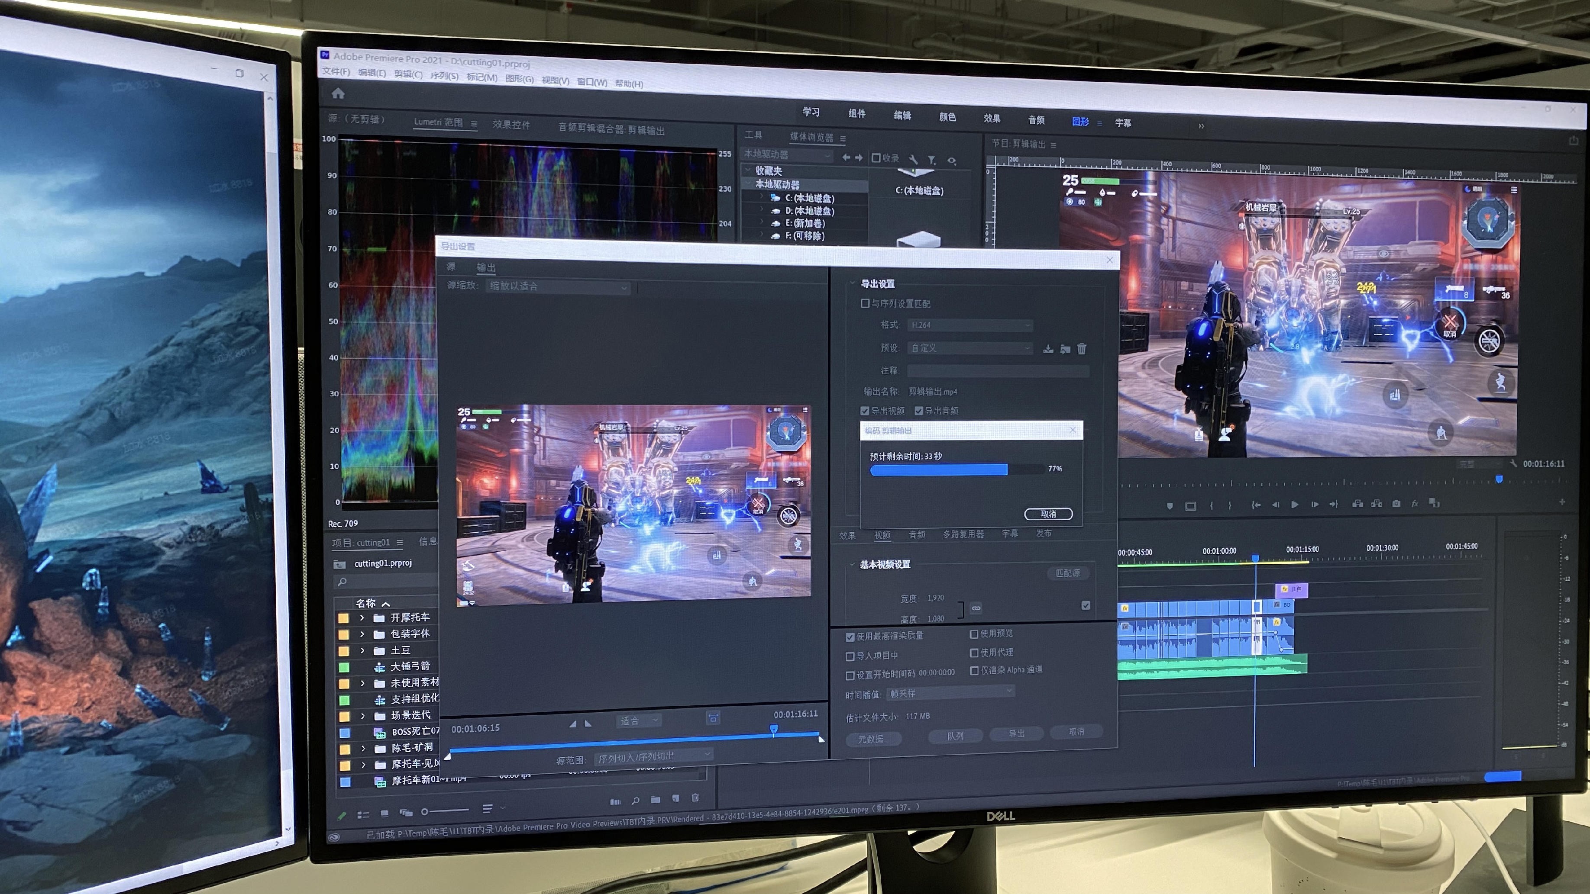Click the project panel trash delete icon

pos(695,798)
